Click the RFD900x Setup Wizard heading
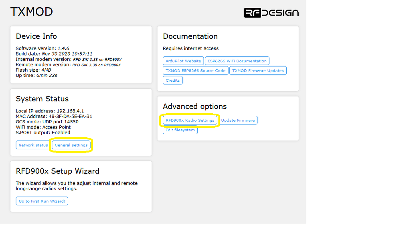The height and width of the screenshot is (233, 415). click(57, 171)
